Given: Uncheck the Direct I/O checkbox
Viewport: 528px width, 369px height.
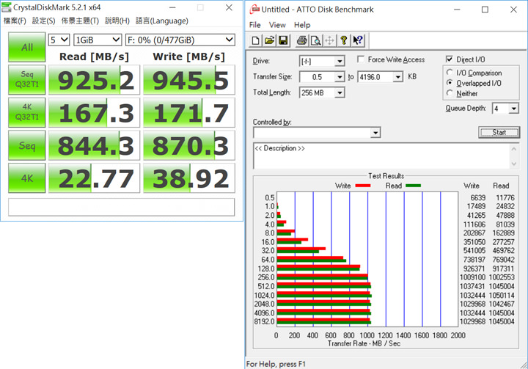Looking at the screenshot, I should pos(450,59).
